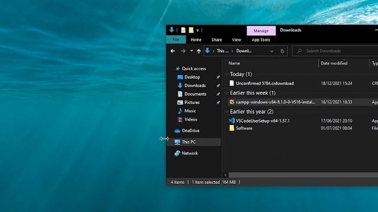This screenshot has height=212, width=378.
Task: Click the pin icon next to Pictures
Action: (x=218, y=102)
